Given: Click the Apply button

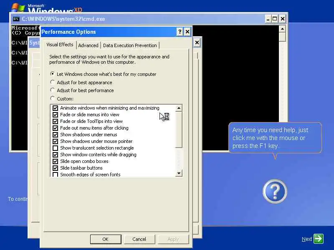Looking at the screenshot, I should pos(173,239).
